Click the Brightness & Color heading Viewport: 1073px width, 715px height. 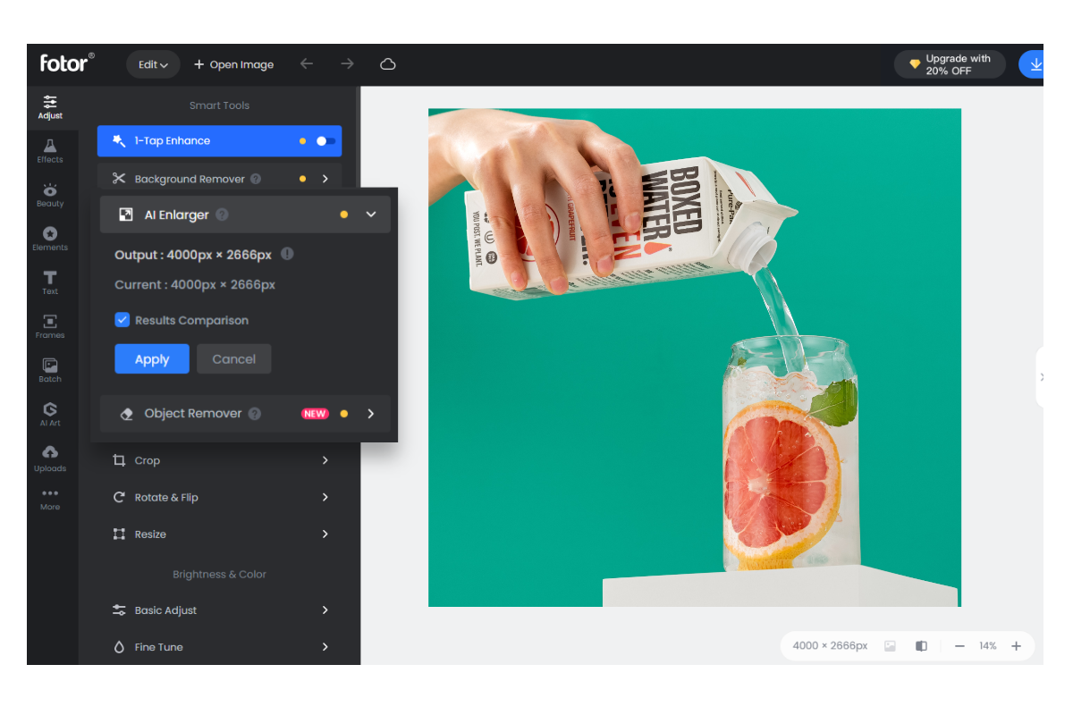point(219,575)
